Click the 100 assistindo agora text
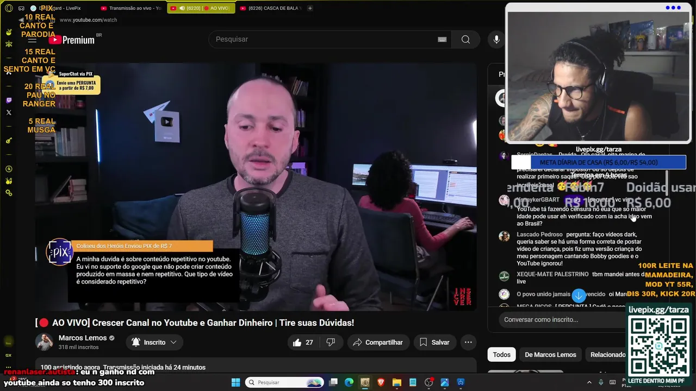 [71, 368]
